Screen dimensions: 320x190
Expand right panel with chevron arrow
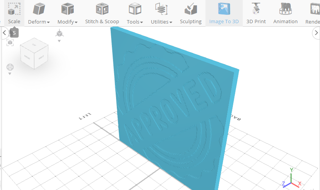point(316,33)
